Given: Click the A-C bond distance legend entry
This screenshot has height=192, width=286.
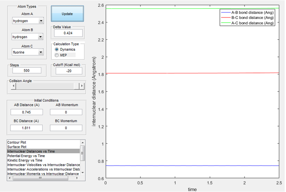Looking at the screenshot, I should coord(247,23).
